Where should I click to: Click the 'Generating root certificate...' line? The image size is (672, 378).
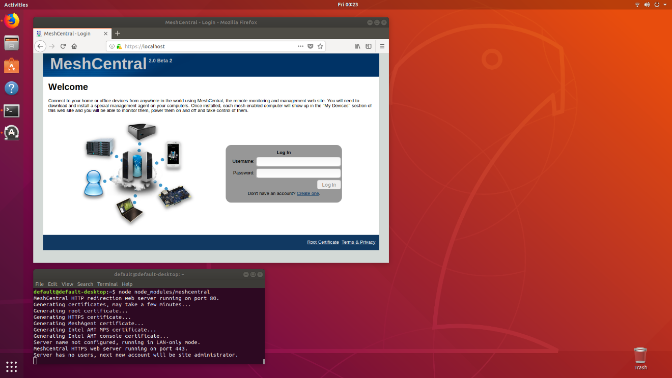click(x=81, y=311)
